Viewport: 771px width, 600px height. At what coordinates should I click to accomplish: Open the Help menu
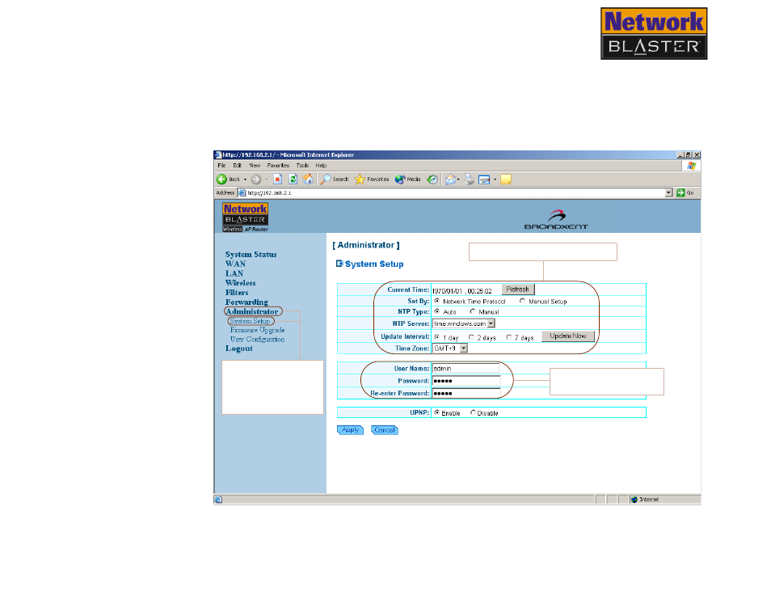click(321, 166)
